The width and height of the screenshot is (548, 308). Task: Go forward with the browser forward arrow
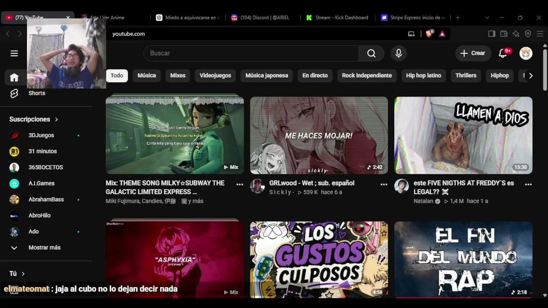click(20, 34)
